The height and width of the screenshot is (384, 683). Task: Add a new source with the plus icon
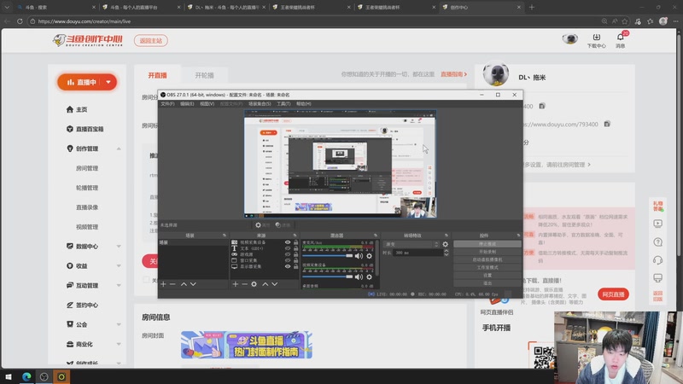click(x=236, y=284)
